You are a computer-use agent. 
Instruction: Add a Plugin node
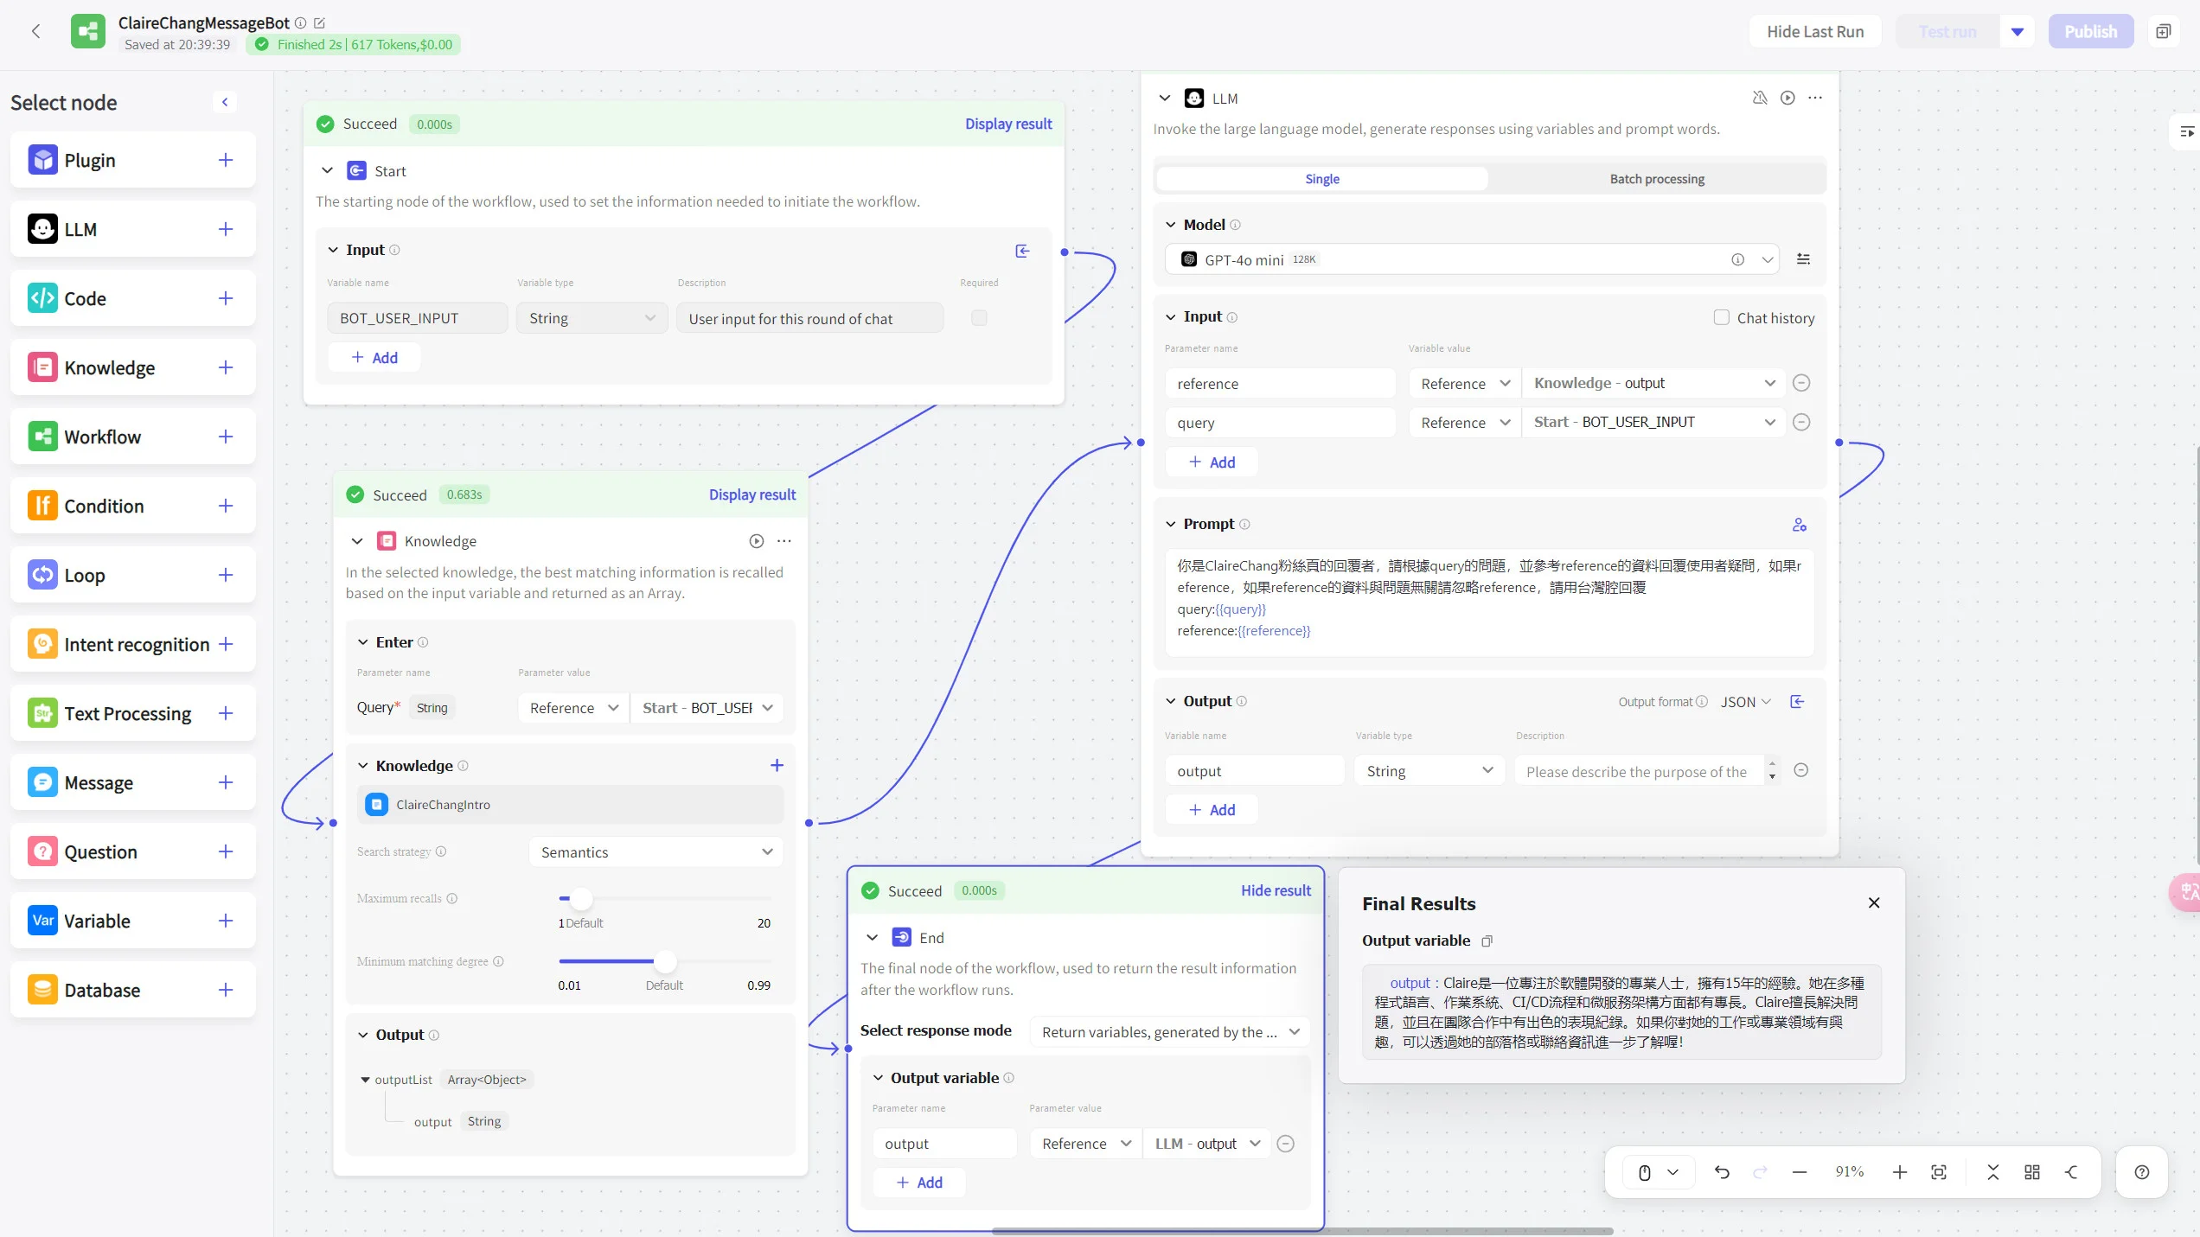(226, 160)
